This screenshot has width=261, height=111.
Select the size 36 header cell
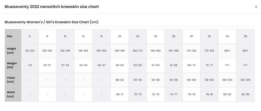coord(245,36)
